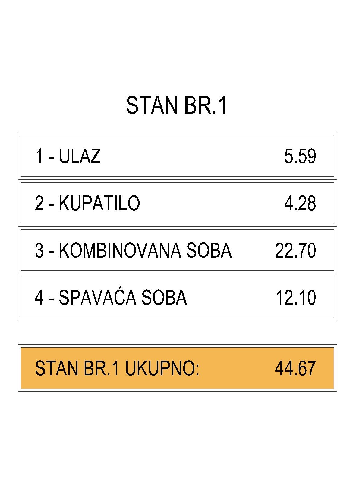Click the 4.28 area value
This screenshot has width=353, height=494.
click(300, 203)
